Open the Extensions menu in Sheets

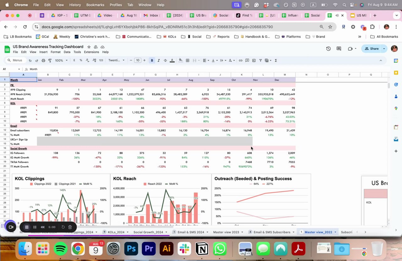pyautogui.click(x=91, y=52)
